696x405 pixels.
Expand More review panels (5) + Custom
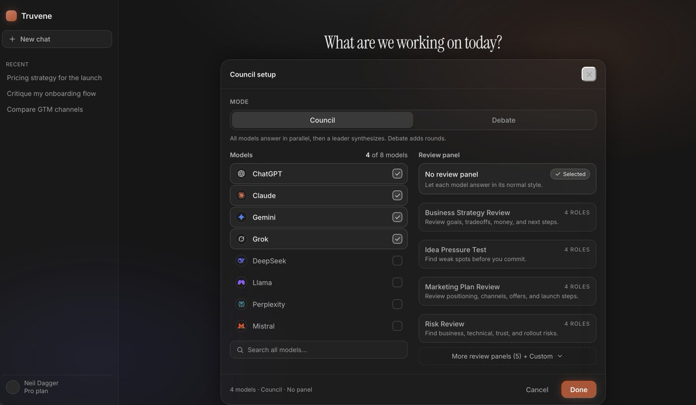[507, 356]
